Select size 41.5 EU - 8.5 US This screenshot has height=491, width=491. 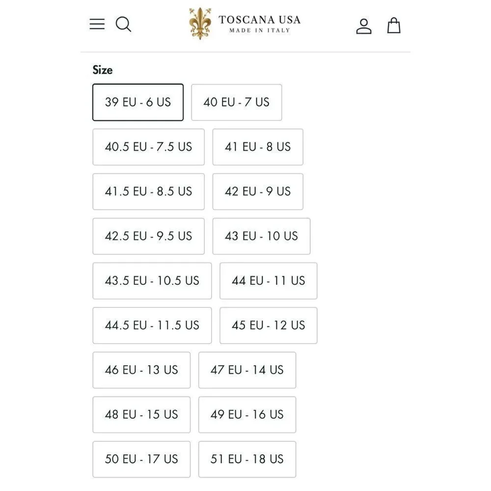[148, 191]
